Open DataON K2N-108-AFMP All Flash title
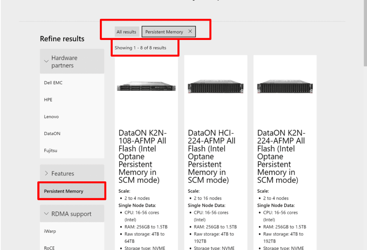367x250 pixels. 142,156
